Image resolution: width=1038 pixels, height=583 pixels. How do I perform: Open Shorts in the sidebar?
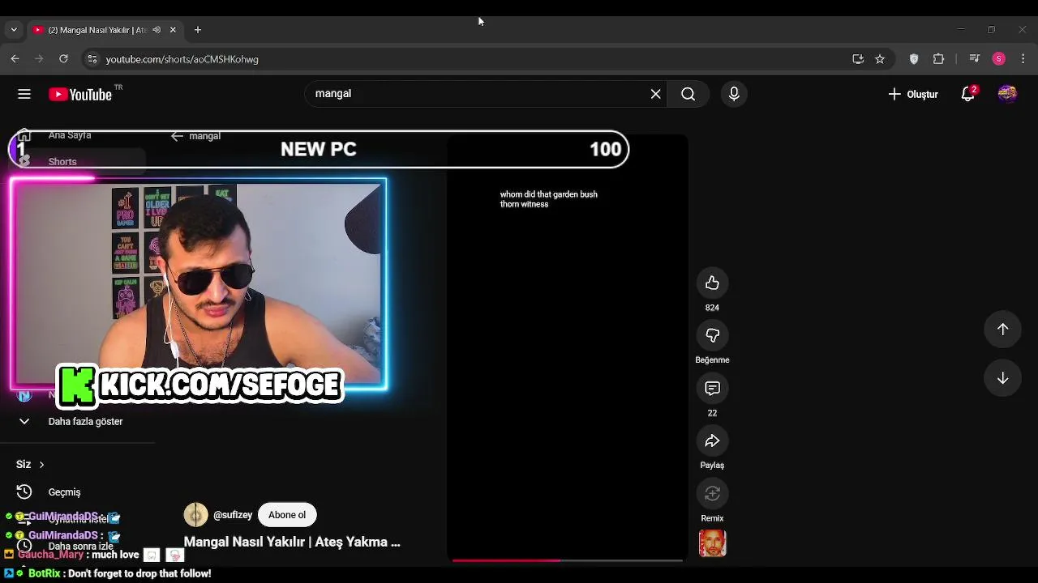pyautogui.click(x=77, y=161)
